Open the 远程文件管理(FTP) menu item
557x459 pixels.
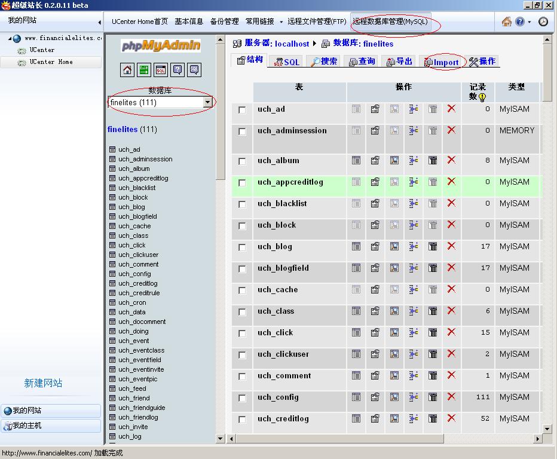pyautogui.click(x=317, y=22)
